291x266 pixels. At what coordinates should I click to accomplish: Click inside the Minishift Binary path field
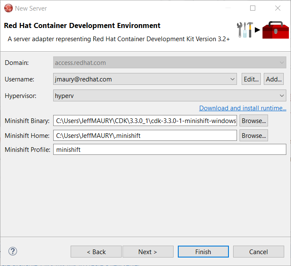click(145, 121)
